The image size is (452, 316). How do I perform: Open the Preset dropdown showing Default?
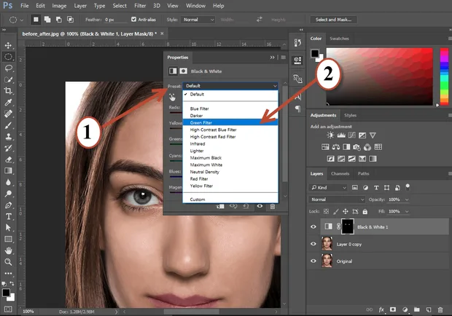[230, 86]
